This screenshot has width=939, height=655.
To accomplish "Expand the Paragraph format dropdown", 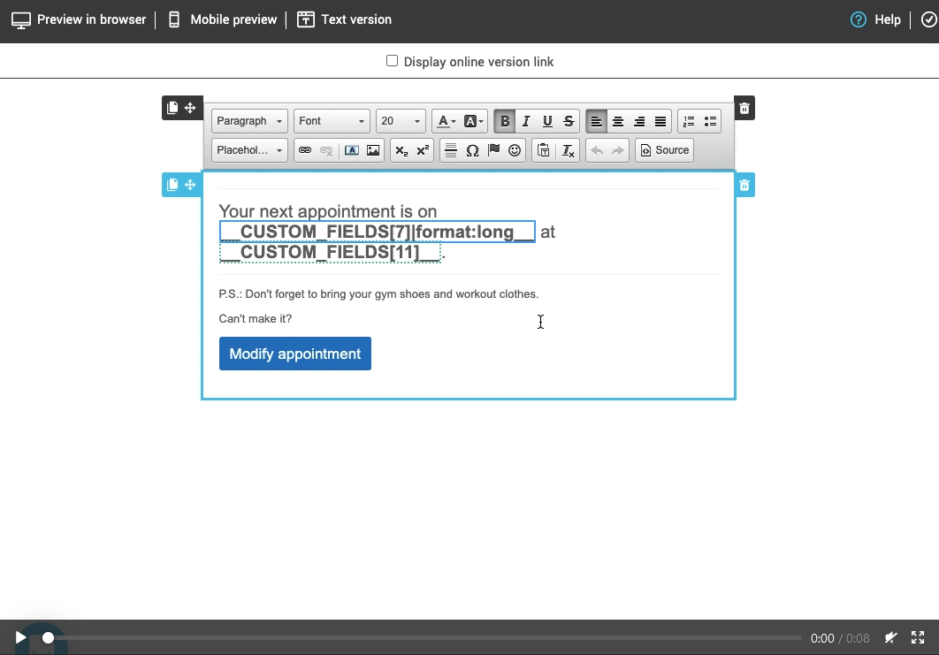I will [x=249, y=121].
